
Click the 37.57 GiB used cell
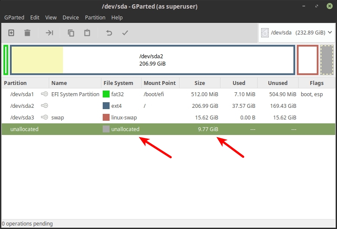244,106
